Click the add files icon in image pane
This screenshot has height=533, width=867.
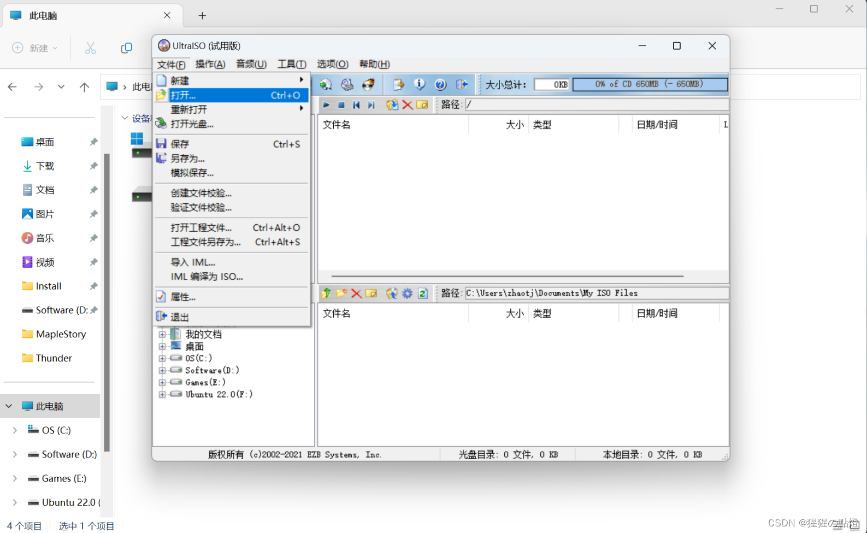point(392,105)
